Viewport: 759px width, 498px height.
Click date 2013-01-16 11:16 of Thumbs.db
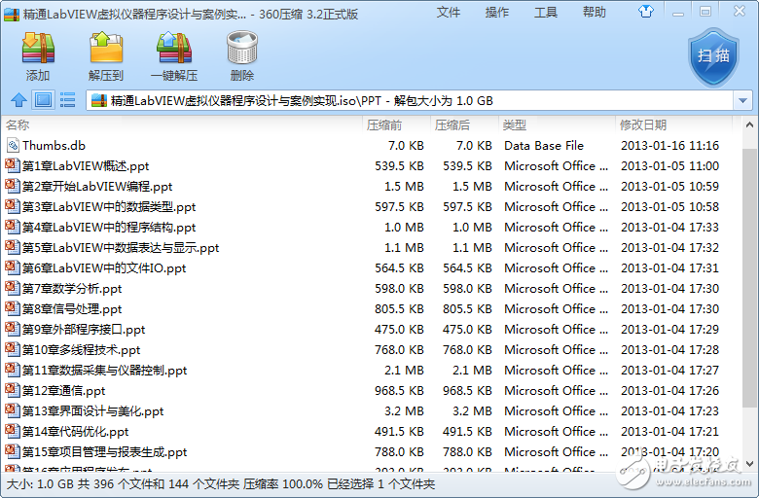[669, 145]
